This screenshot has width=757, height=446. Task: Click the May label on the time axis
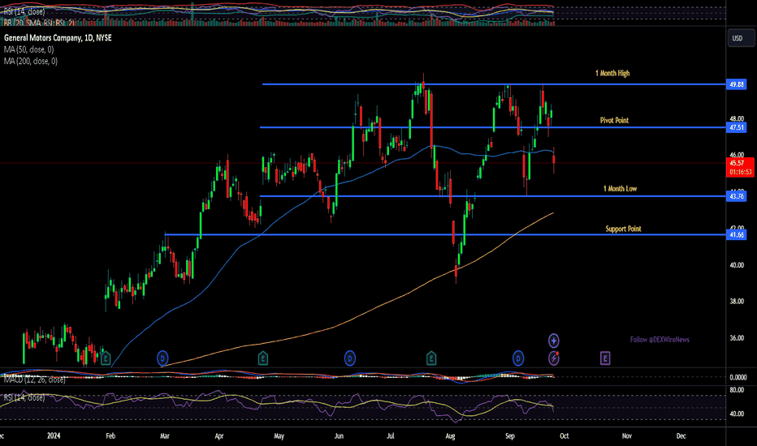279,436
